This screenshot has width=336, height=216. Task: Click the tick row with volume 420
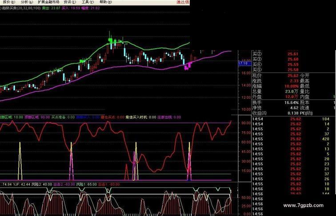[291, 139]
